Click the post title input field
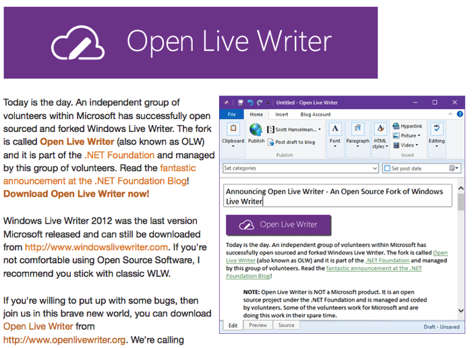Viewport: 472px width, 348px height. (338, 196)
